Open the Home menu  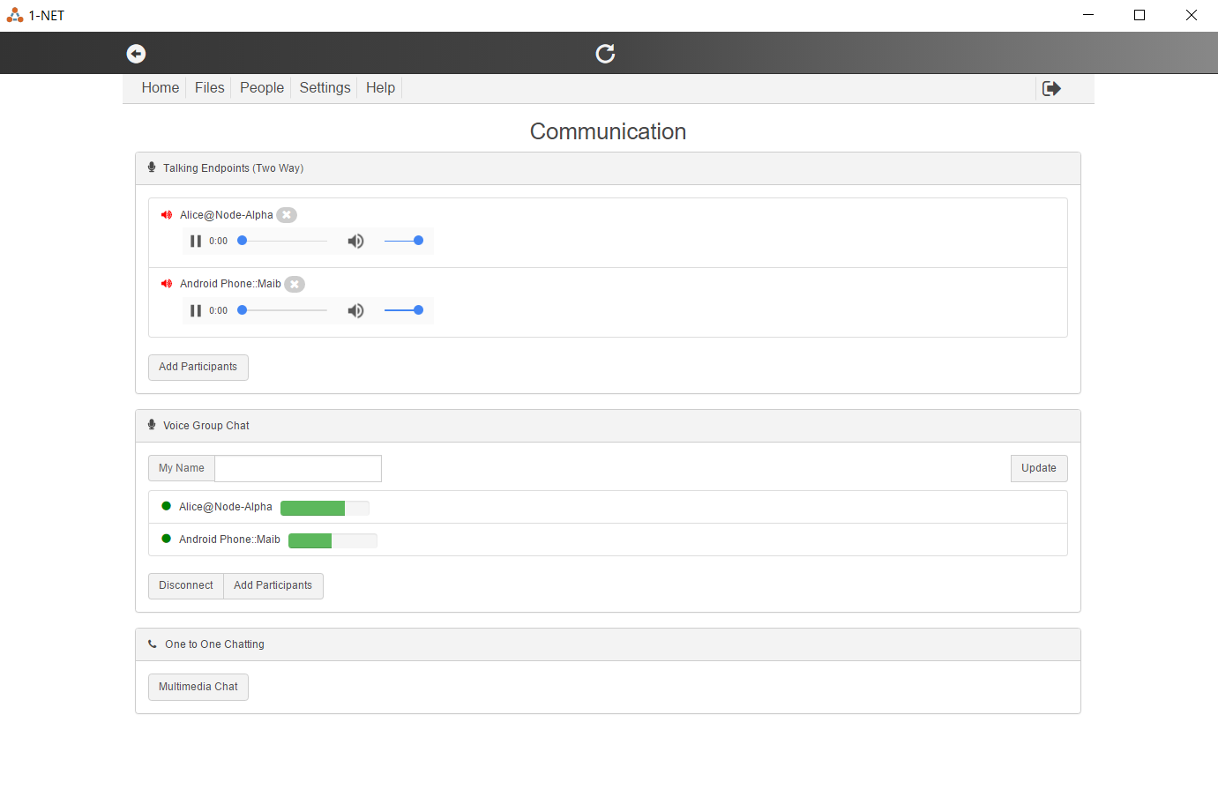(160, 88)
